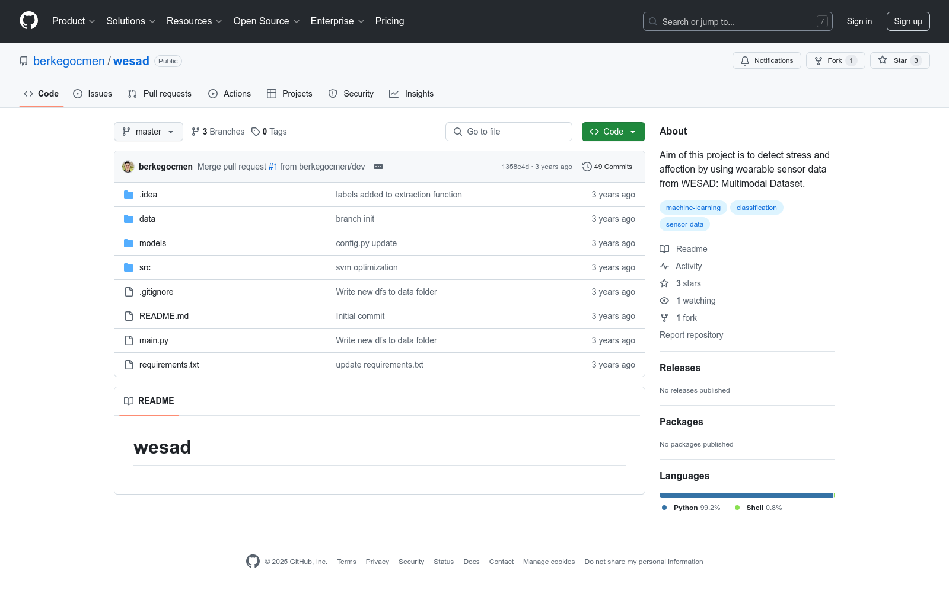
Task: Click the README.md file icon
Action: click(x=129, y=316)
